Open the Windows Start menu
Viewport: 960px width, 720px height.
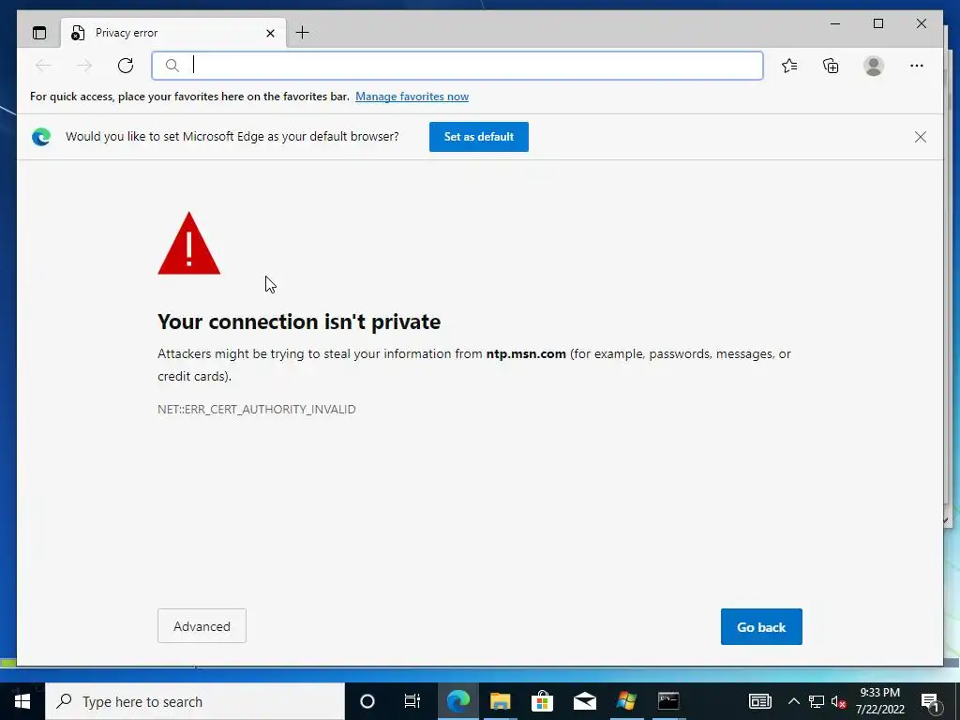[x=22, y=701]
